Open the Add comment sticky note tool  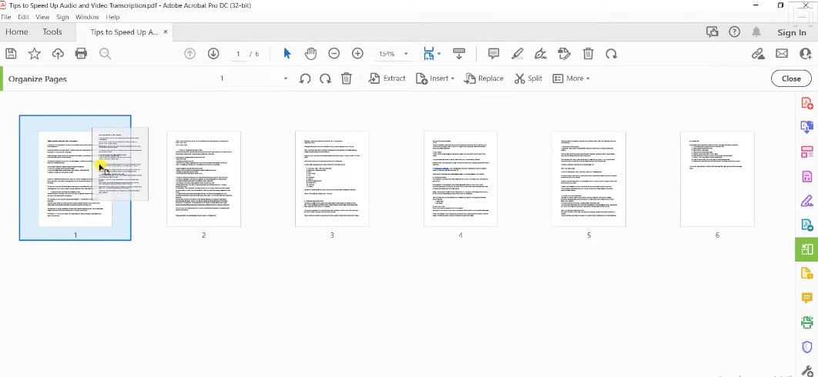494,54
